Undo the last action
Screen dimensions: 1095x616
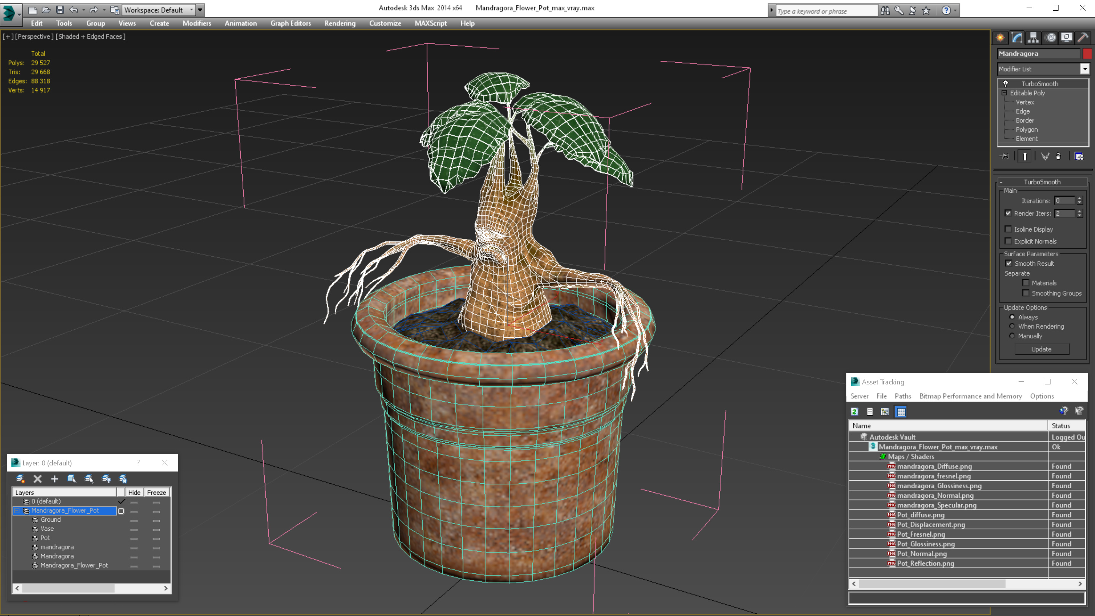[x=73, y=10]
